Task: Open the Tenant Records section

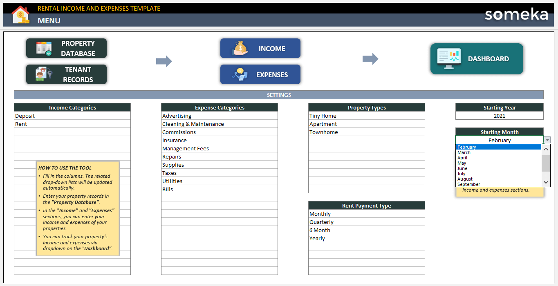Action: pyautogui.click(x=66, y=74)
